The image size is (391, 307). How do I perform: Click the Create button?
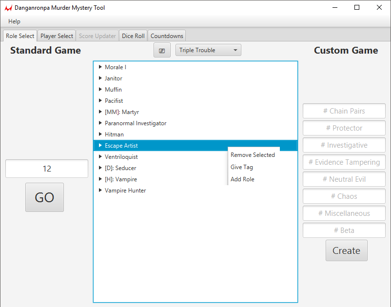(346, 250)
